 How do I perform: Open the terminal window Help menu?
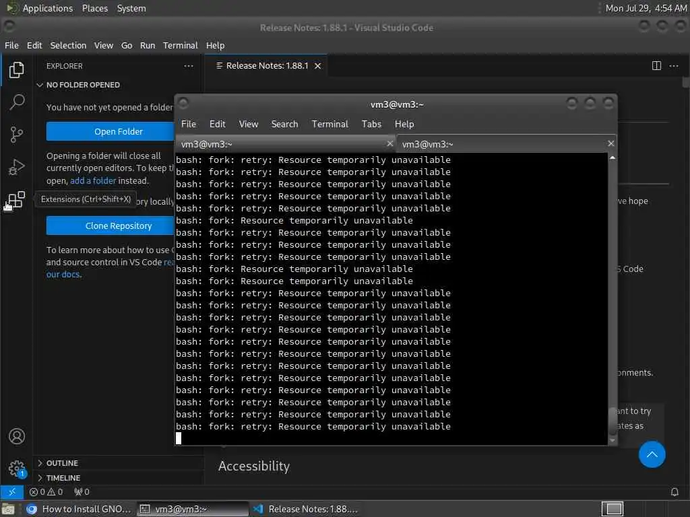404,124
